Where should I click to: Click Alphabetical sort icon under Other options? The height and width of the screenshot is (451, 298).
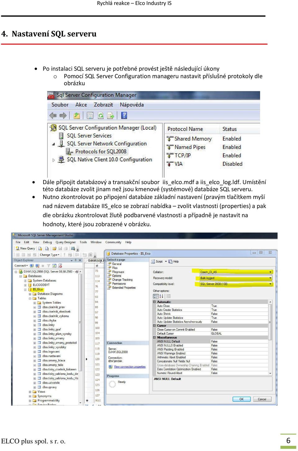pyautogui.click(x=161, y=296)
